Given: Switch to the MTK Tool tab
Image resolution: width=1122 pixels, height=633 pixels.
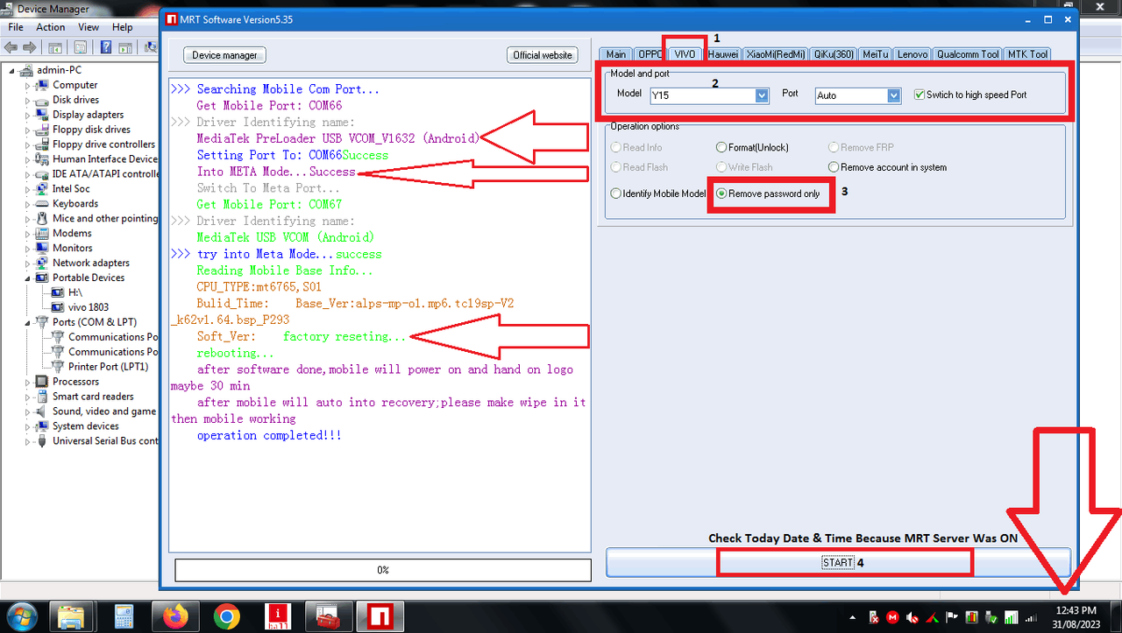Looking at the screenshot, I should (x=1027, y=54).
